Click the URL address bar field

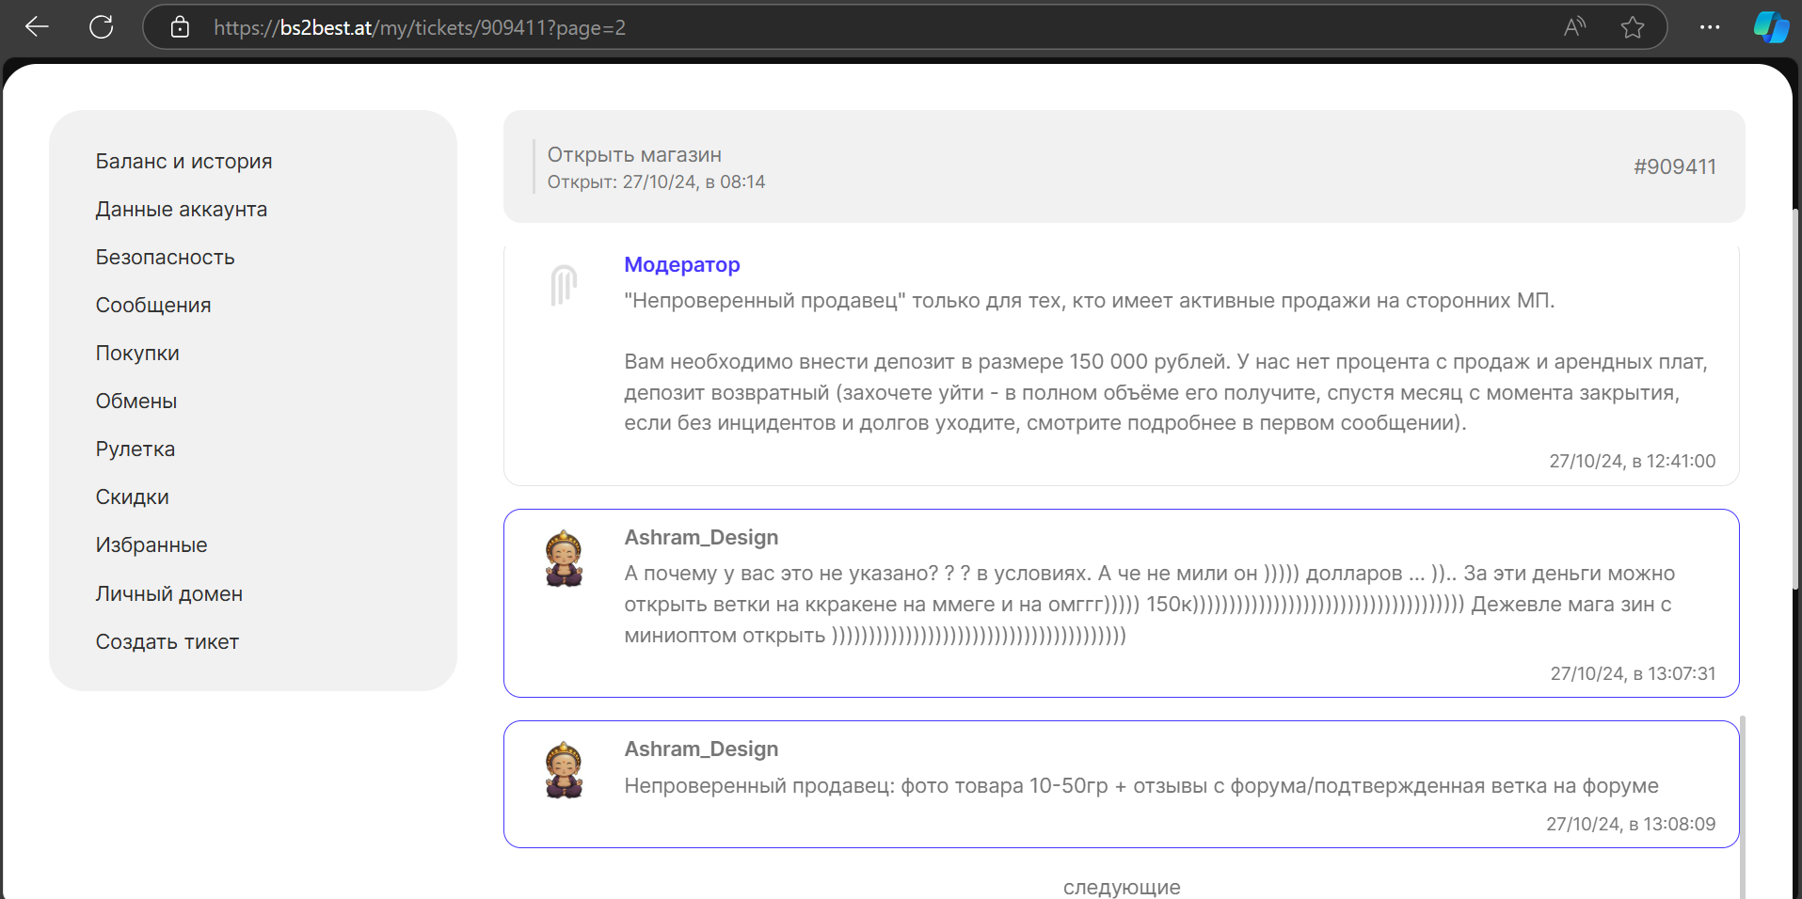pos(847,27)
